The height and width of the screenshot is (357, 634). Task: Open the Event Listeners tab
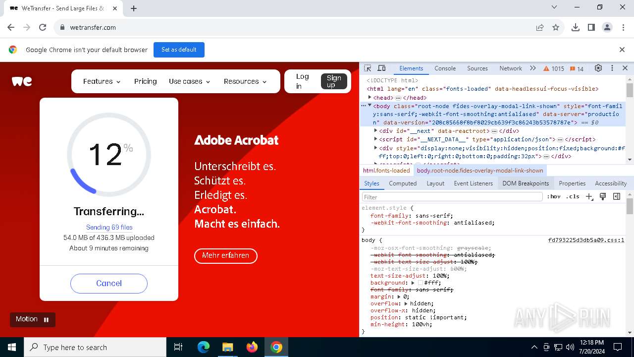[x=473, y=183]
